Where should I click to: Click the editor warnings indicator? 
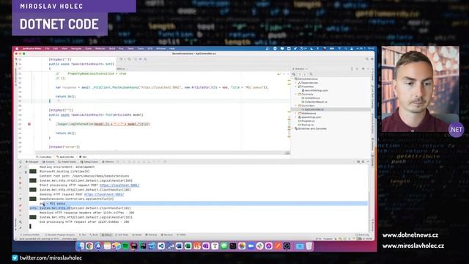279,73
